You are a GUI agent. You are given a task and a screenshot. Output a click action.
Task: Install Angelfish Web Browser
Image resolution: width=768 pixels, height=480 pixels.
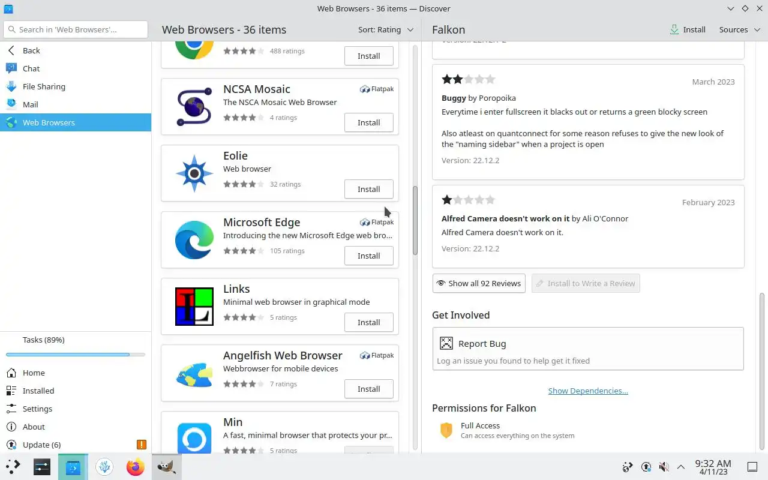368,389
